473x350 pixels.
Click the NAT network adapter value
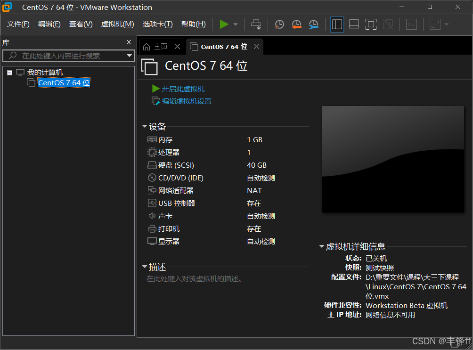[254, 191]
